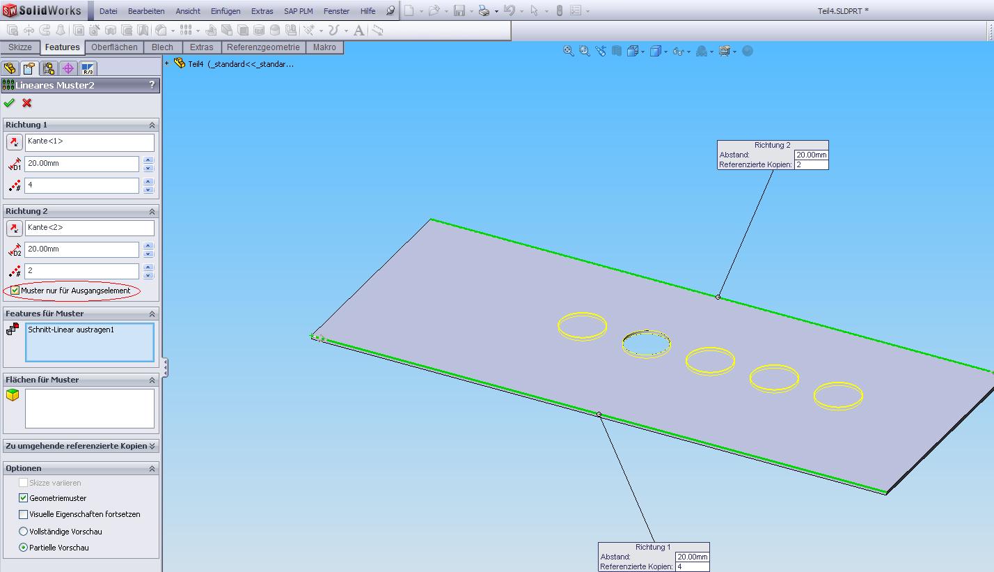This screenshot has width=994, height=572.
Task: Collapse the Optionen section
Action: pyautogui.click(x=152, y=468)
